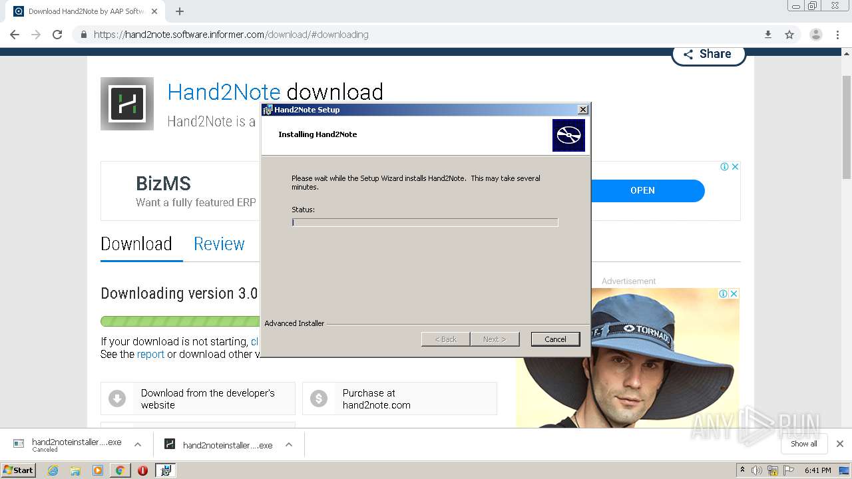
Task: Click the network tray icon
Action: pos(773,470)
